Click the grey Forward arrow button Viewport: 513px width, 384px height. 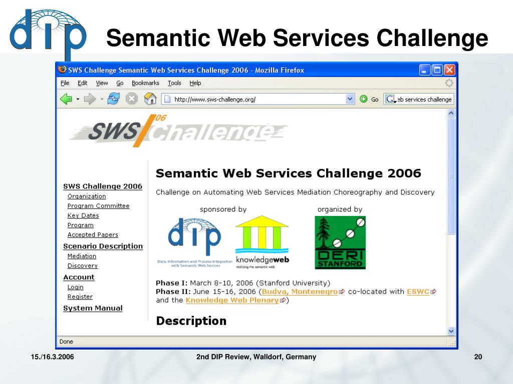(x=89, y=99)
